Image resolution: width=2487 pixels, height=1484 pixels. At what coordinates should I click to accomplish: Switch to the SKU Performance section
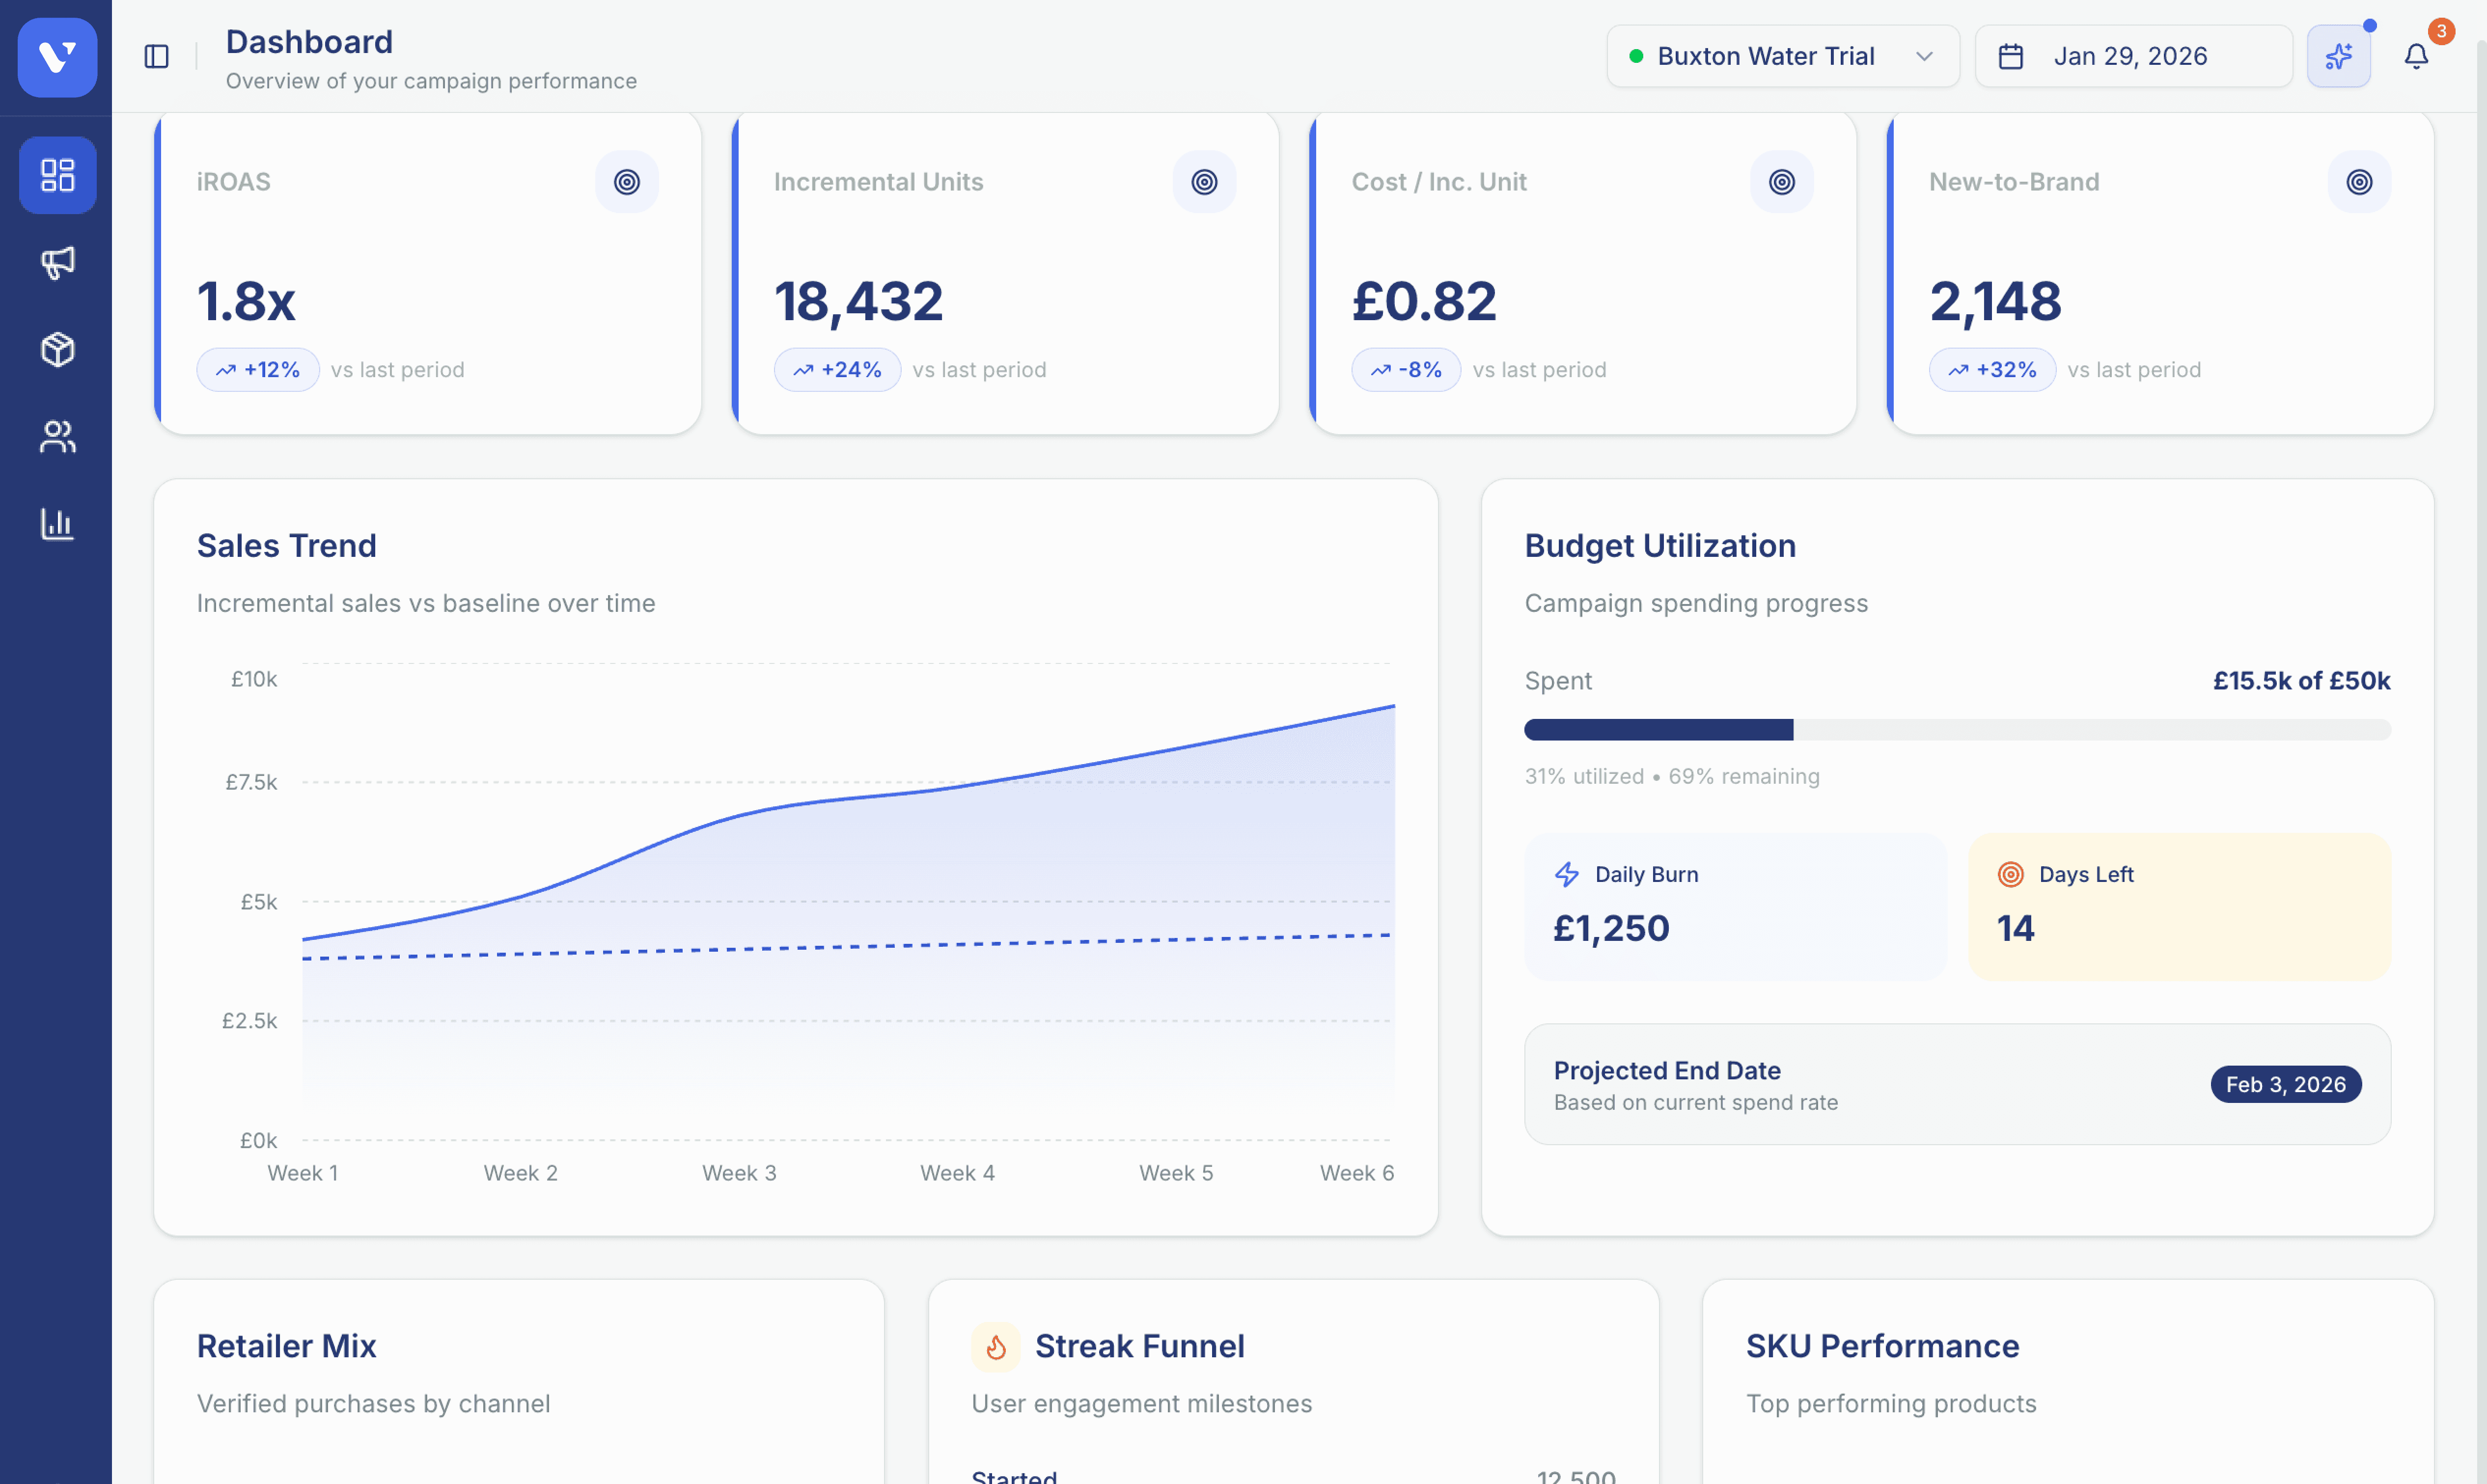pyautogui.click(x=1881, y=1346)
